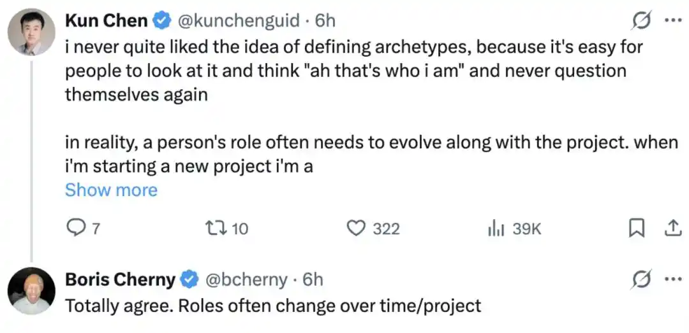Open Boris Cherny's reply 6h timestamp
The height and width of the screenshot is (333, 689).
pyautogui.click(x=313, y=280)
